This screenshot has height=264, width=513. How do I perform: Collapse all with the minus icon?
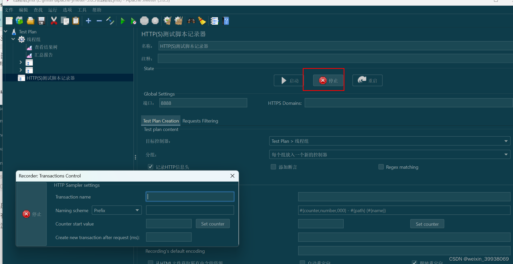99,21
